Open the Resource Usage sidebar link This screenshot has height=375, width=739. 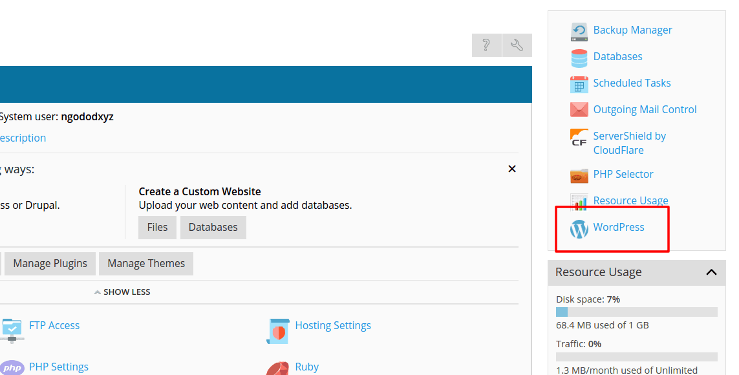(630, 200)
